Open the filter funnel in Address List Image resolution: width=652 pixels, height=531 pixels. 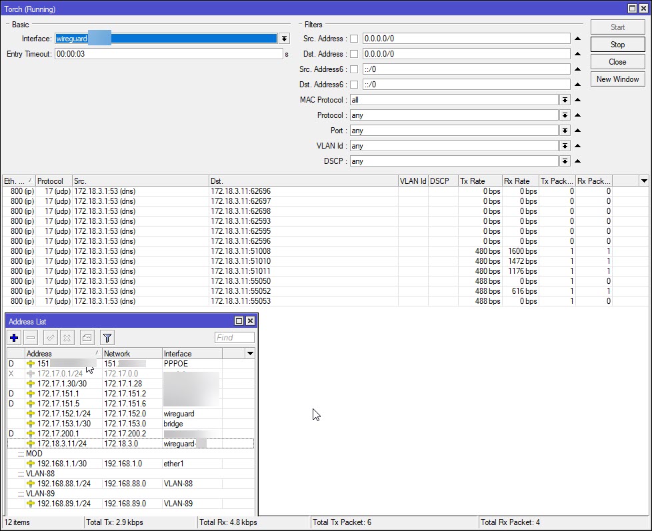pos(107,338)
